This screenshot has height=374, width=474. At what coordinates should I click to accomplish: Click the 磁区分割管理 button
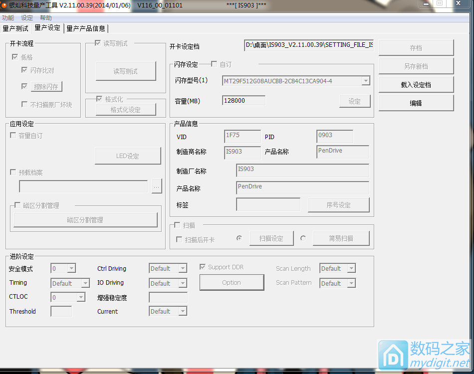click(85, 220)
